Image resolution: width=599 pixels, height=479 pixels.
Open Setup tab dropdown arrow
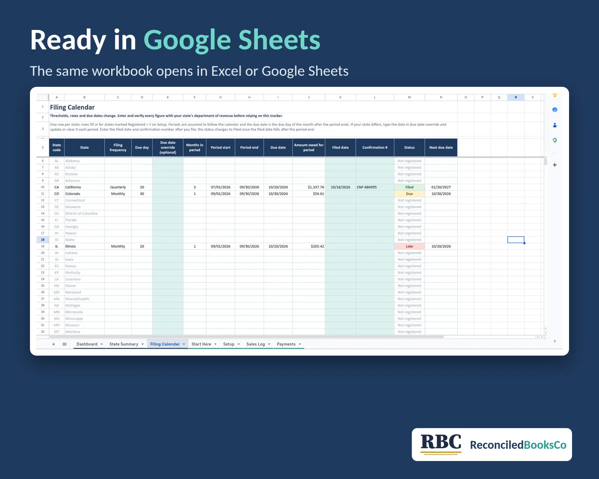(x=238, y=344)
